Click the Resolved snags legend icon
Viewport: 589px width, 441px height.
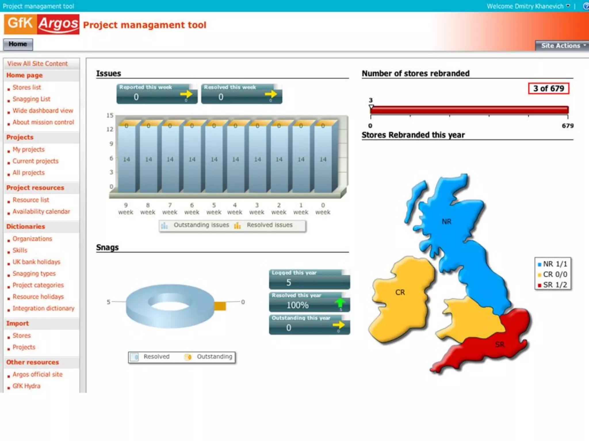click(x=135, y=357)
